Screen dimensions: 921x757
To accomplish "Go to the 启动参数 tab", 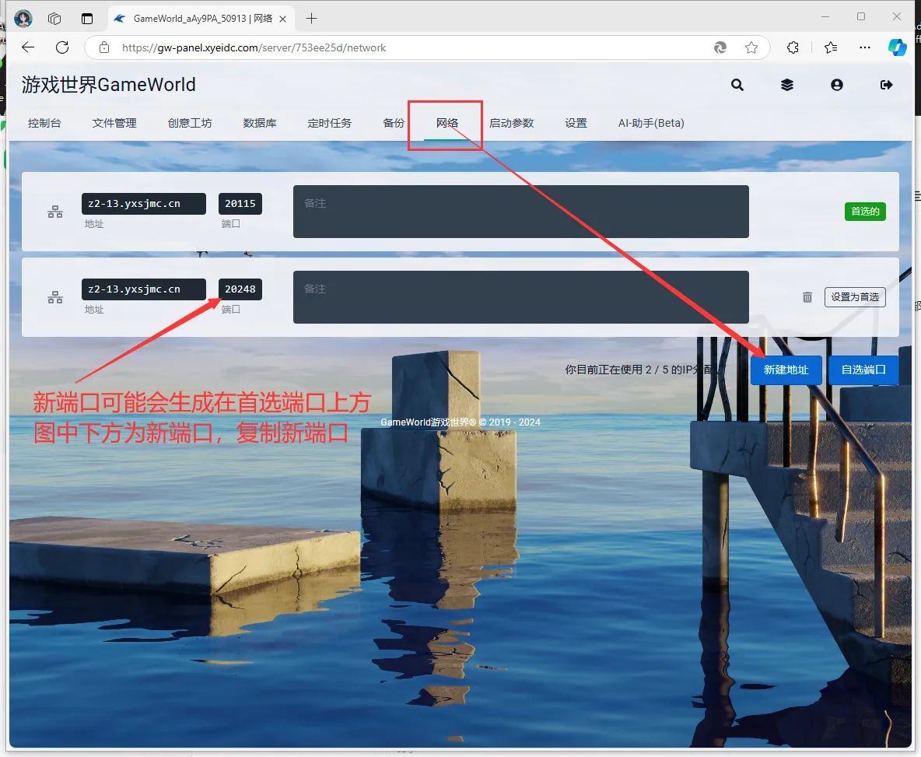I will click(x=511, y=123).
